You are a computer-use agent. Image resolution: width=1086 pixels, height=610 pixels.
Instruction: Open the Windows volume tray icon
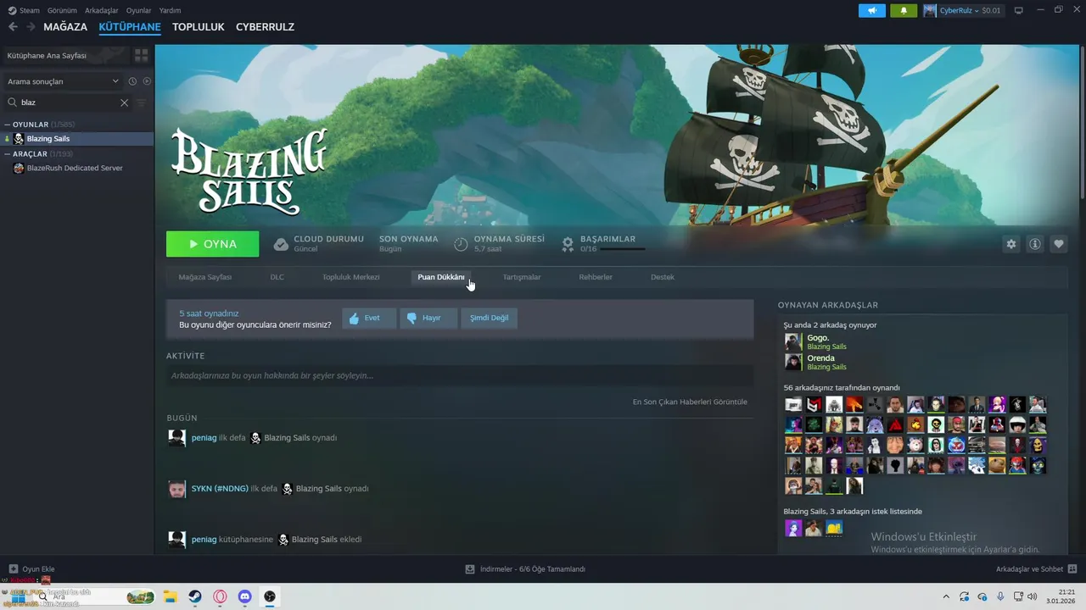1032,596
